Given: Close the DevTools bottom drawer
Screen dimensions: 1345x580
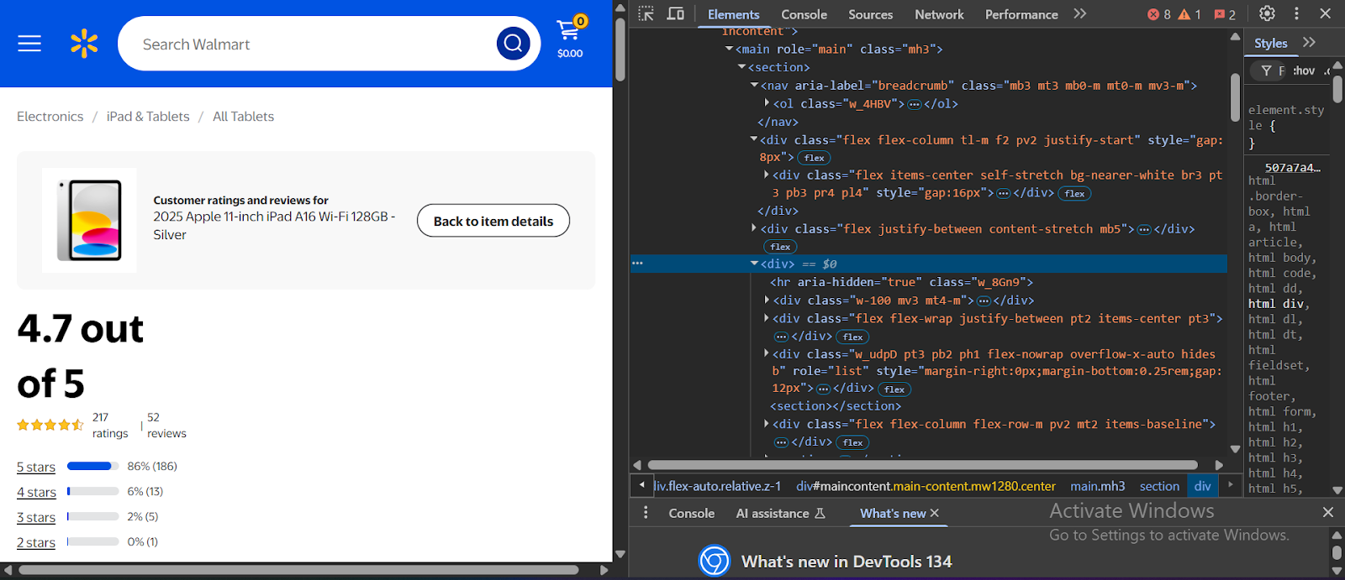Looking at the screenshot, I should [x=1328, y=512].
